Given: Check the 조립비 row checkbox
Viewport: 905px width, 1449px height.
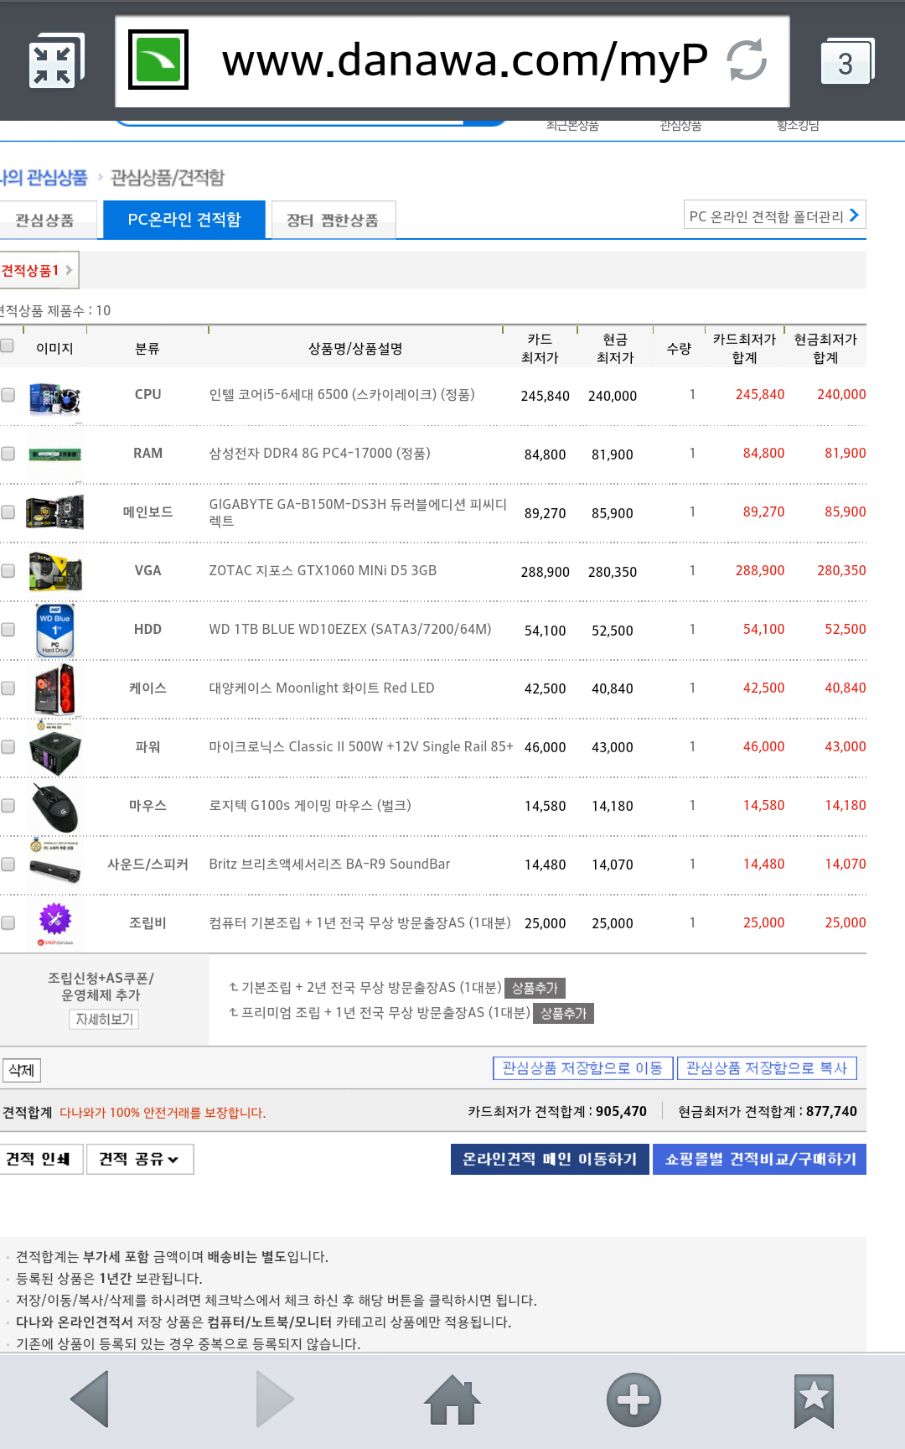Looking at the screenshot, I should click(x=8, y=922).
